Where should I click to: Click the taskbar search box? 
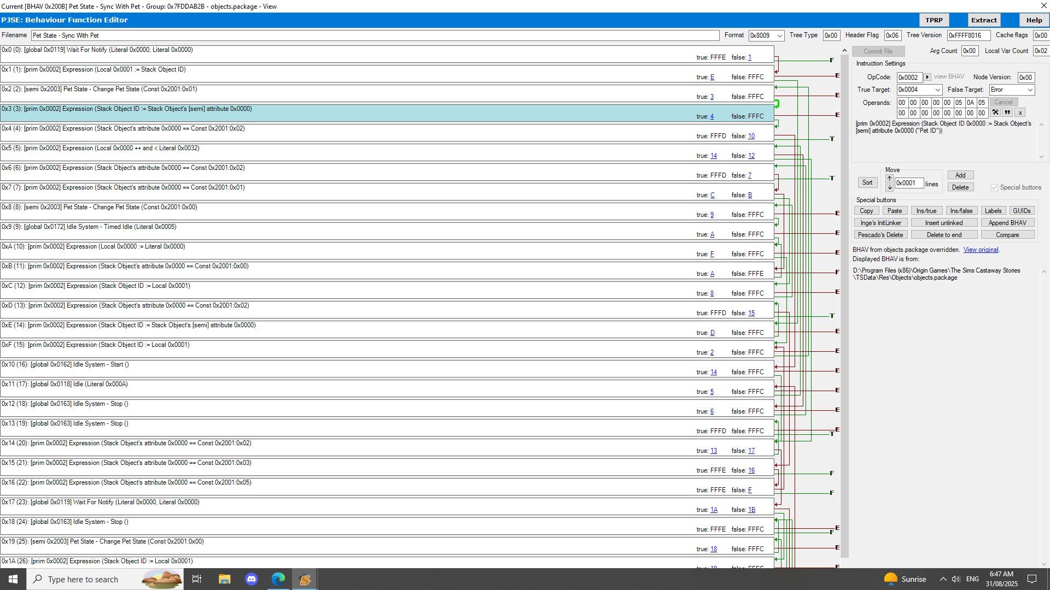[105, 579]
